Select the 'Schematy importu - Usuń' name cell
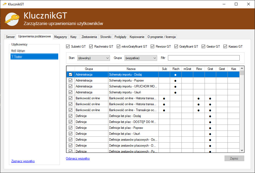The height and width of the screenshot is (173, 255). pyautogui.click(x=133, y=92)
